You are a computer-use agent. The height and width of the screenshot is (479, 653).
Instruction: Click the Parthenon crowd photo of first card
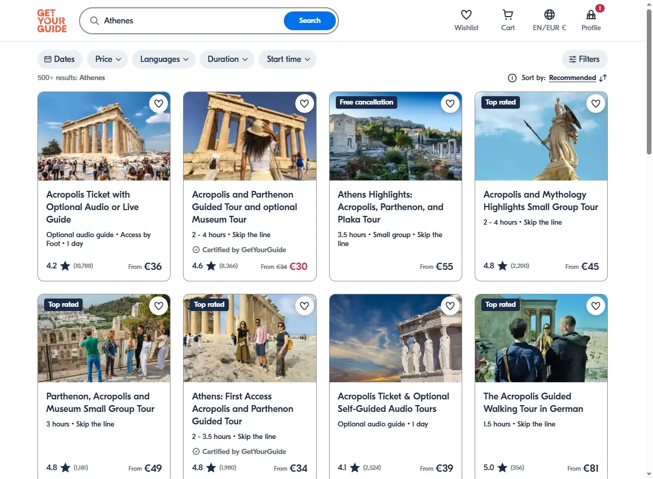tap(104, 136)
